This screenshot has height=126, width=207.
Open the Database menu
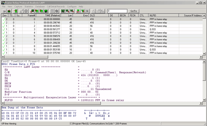[40, 6]
